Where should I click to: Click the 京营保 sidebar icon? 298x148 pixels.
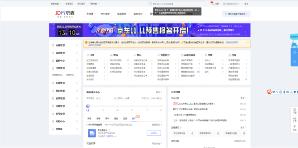(x=53, y=129)
